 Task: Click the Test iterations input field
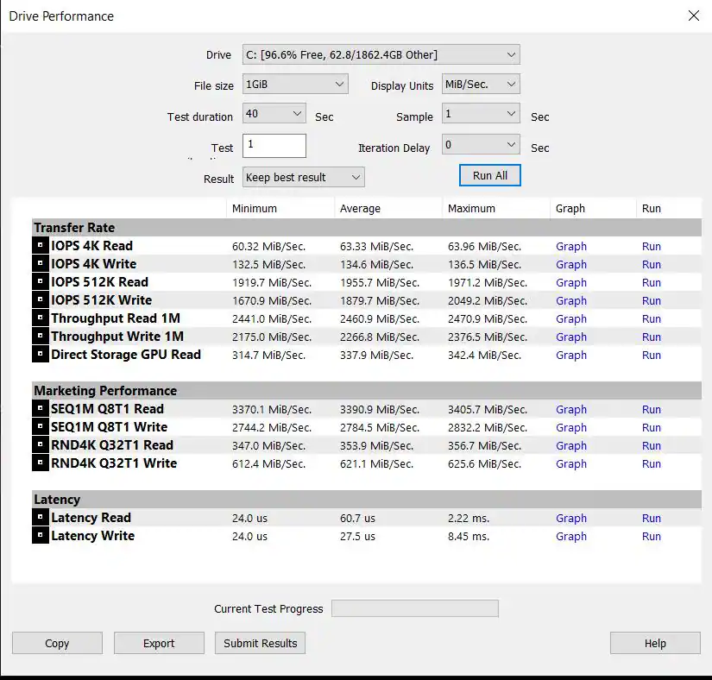(x=274, y=145)
